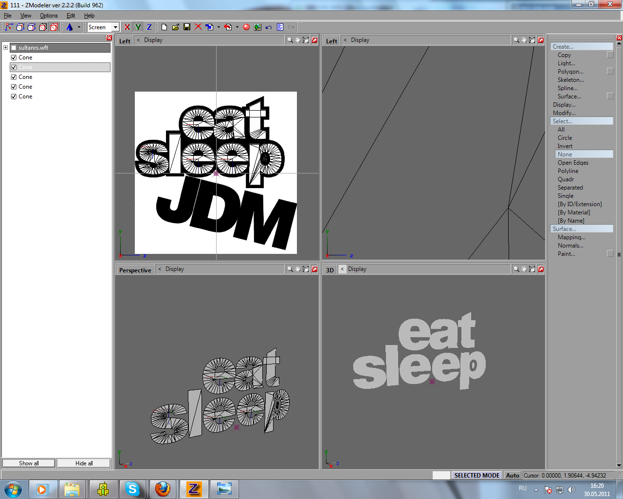Uncheck the highlighted second Cone
The width and height of the screenshot is (623, 499).
click(x=14, y=67)
